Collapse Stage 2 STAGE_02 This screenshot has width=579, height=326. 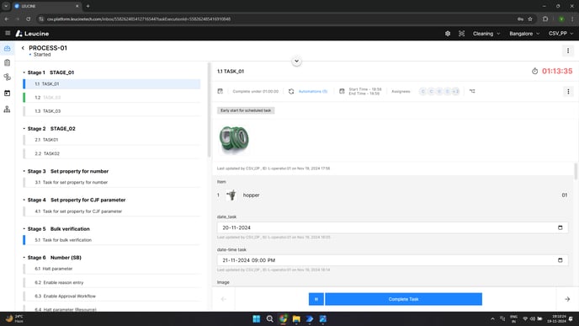click(x=24, y=129)
